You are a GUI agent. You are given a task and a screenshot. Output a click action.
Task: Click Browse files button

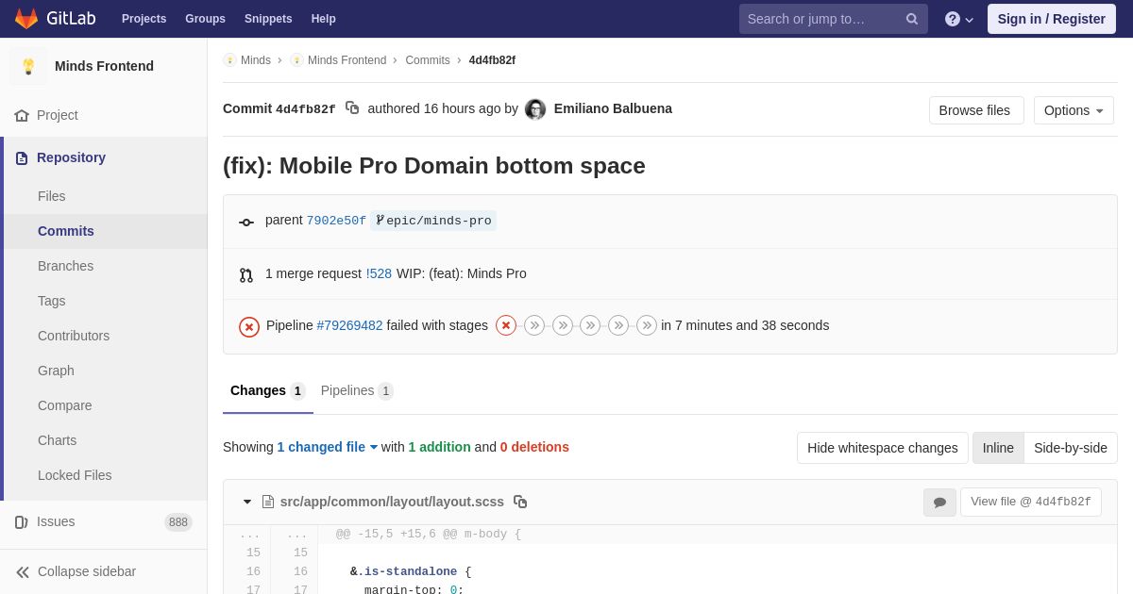point(976,110)
